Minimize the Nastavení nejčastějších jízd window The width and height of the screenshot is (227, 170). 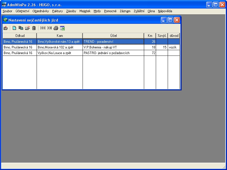click(x=164, y=20)
